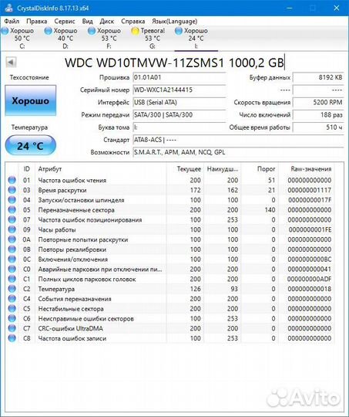Viewport: 349px width, 417px height.
Task: Click status orb for attribute C0 row
Action: point(12,269)
